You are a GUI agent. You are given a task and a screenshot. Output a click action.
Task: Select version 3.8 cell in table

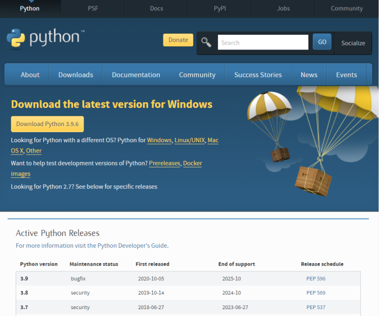pyautogui.click(x=24, y=293)
